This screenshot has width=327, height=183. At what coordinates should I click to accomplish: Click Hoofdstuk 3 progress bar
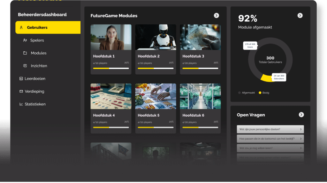(x=200, y=68)
